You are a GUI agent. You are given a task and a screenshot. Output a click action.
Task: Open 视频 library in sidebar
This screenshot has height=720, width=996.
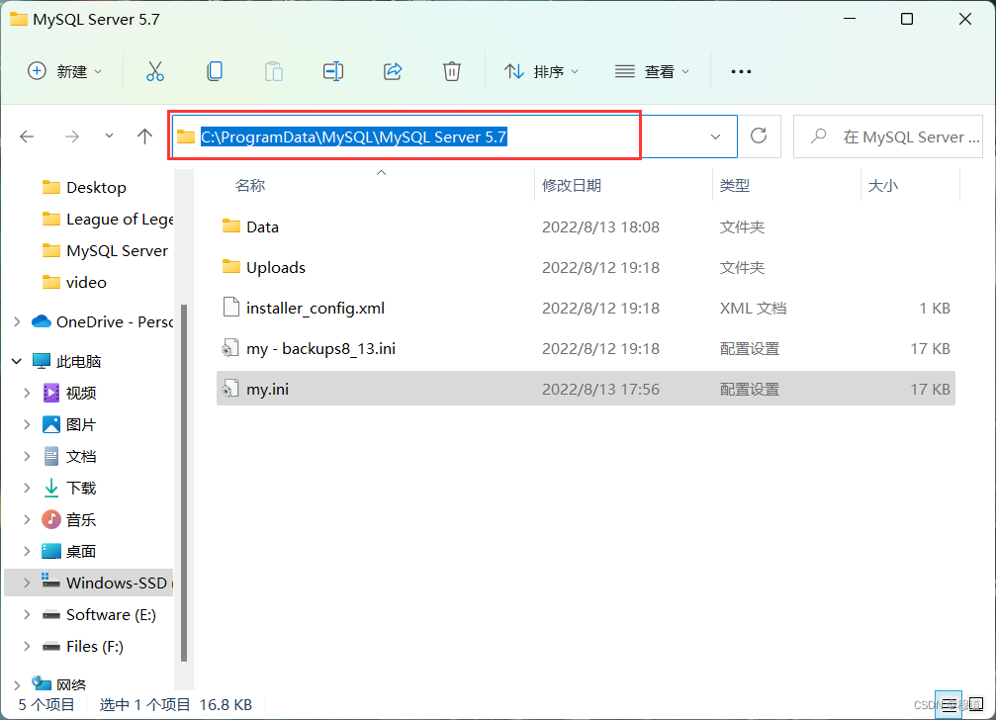[x=69, y=393]
